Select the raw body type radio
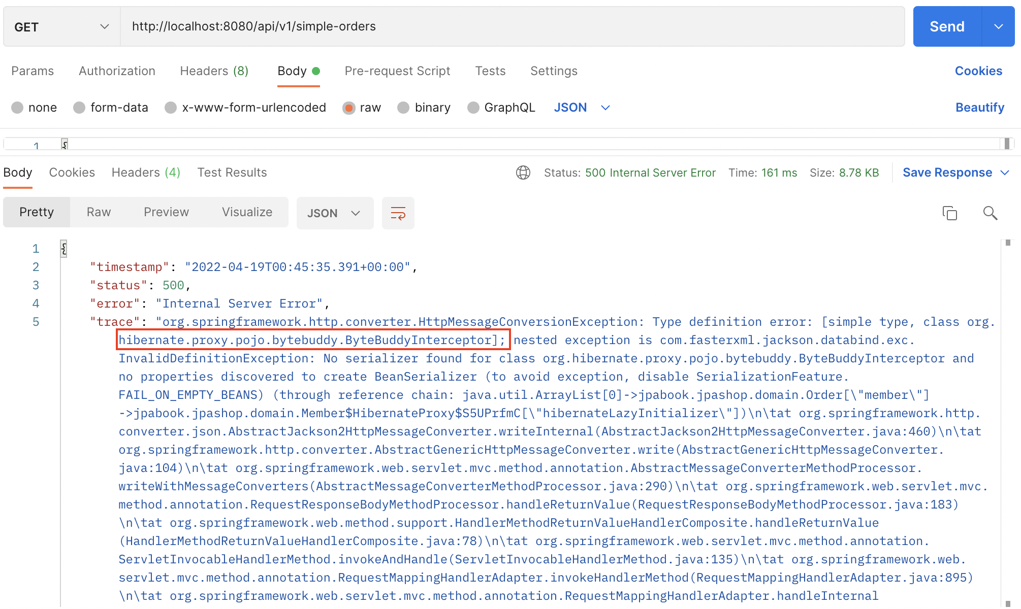Viewport: 1021px width, 609px height. pyautogui.click(x=349, y=108)
